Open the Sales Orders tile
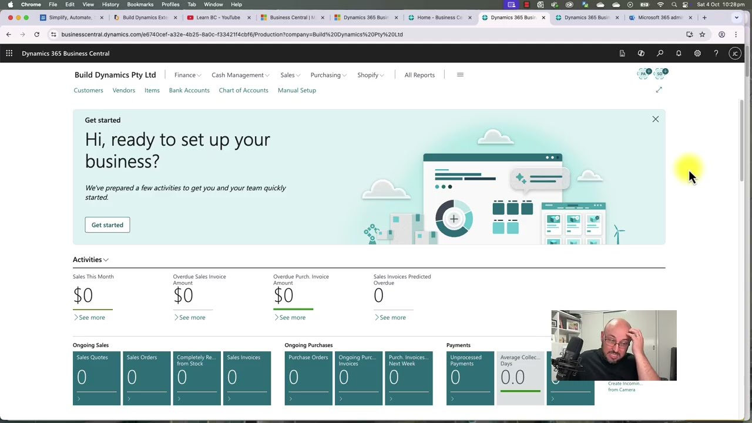 [147, 378]
